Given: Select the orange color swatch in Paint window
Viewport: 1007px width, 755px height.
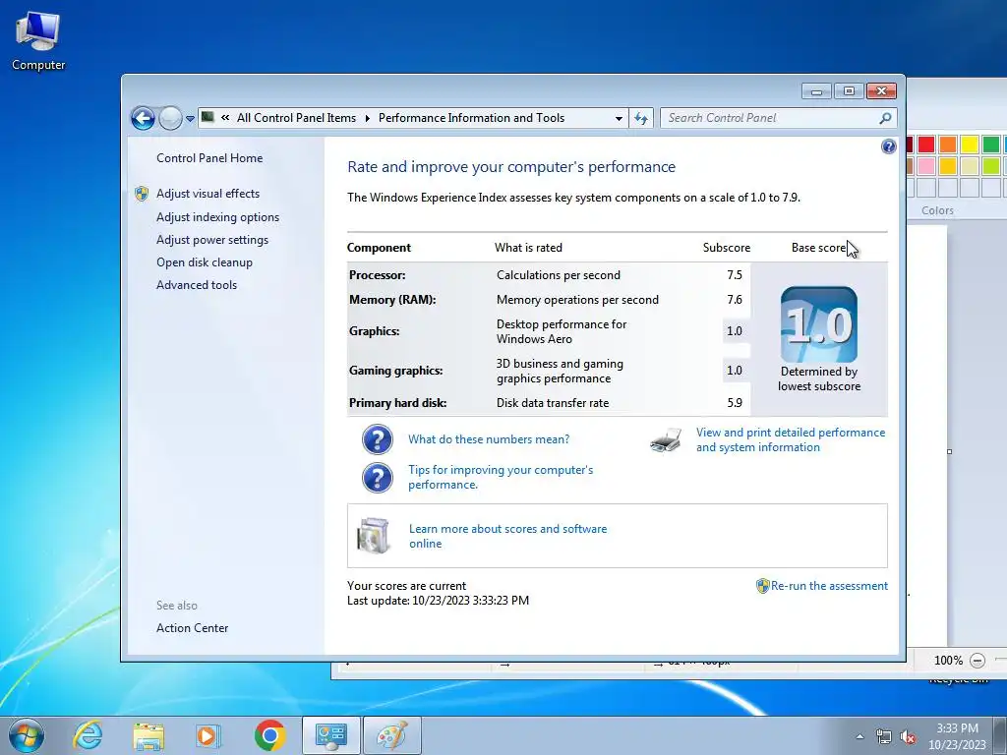Looking at the screenshot, I should coord(948,145).
